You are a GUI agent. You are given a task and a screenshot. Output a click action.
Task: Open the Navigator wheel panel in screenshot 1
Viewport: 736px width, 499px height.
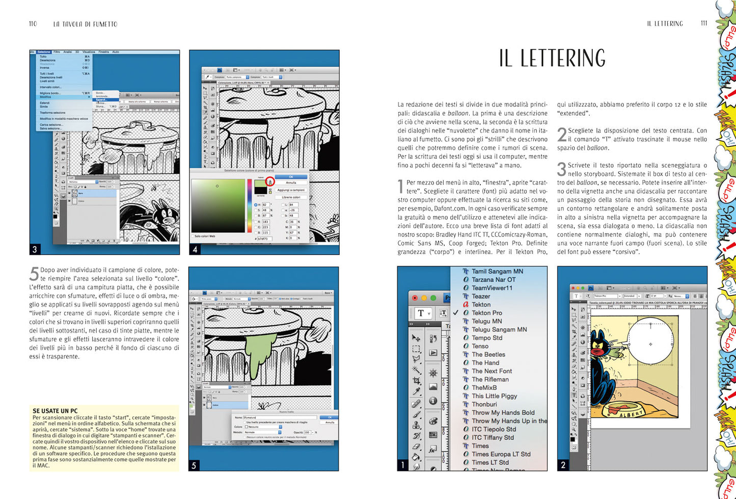[x=433, y=373]
